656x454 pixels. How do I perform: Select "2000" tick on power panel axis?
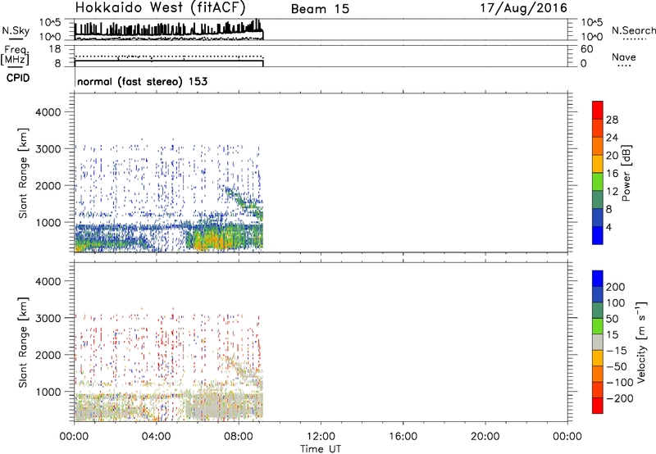pyautogui.click(x=48, y=185)
